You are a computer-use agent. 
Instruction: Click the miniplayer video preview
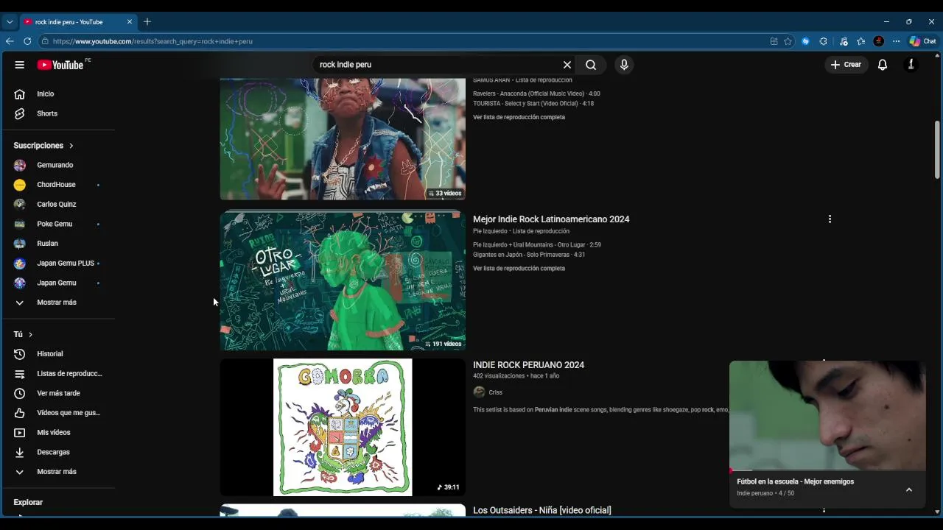827,415
